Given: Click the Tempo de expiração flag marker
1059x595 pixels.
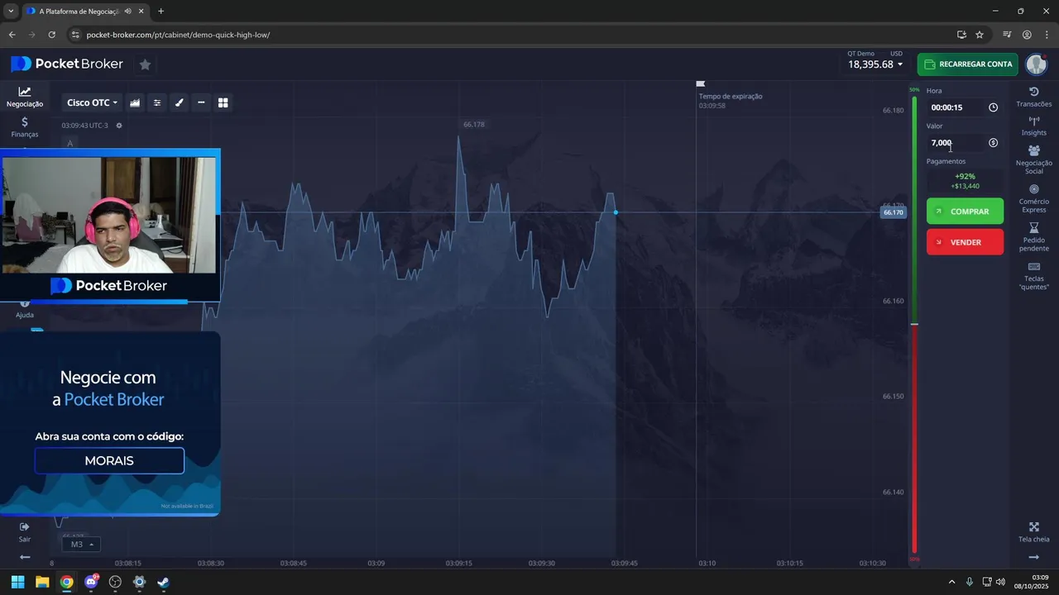Looking at the screenshot, I should (x=701, y=83).
